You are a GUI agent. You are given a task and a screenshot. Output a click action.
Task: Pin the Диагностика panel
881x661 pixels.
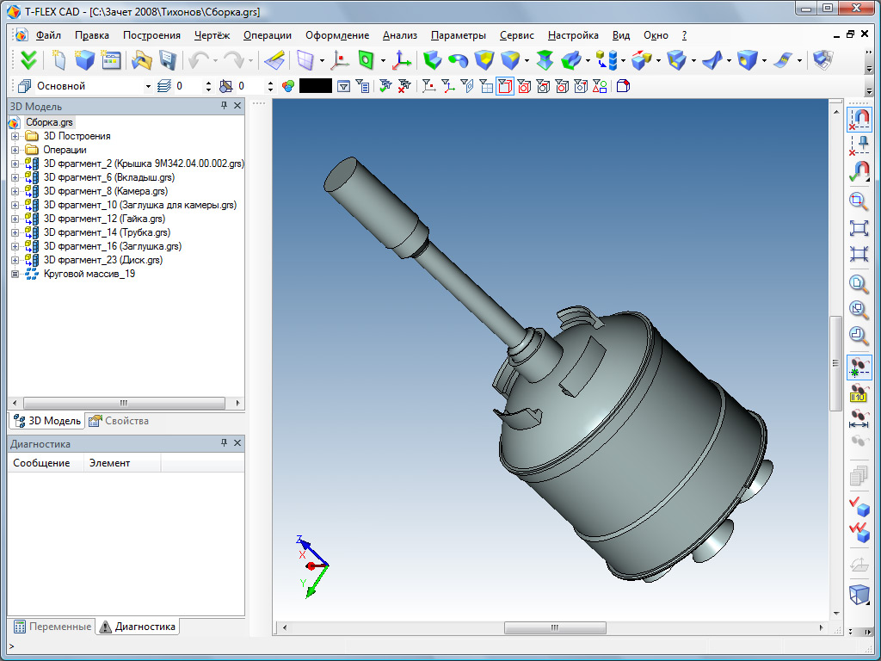(224, 443)
